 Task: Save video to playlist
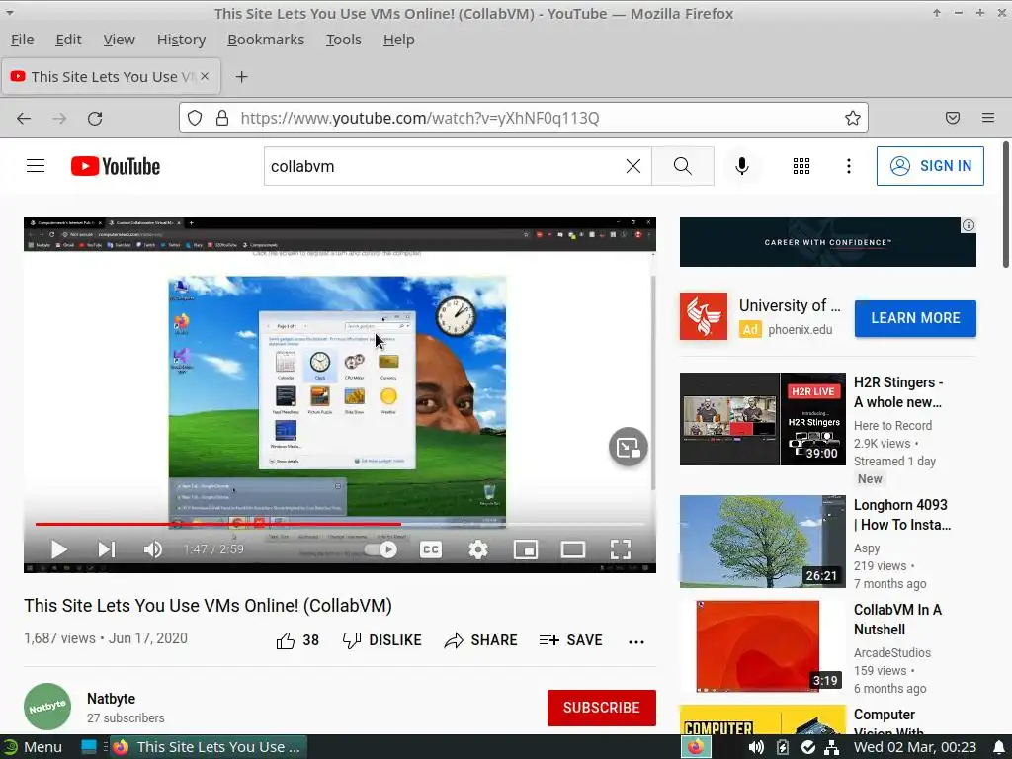coord(570,640)
